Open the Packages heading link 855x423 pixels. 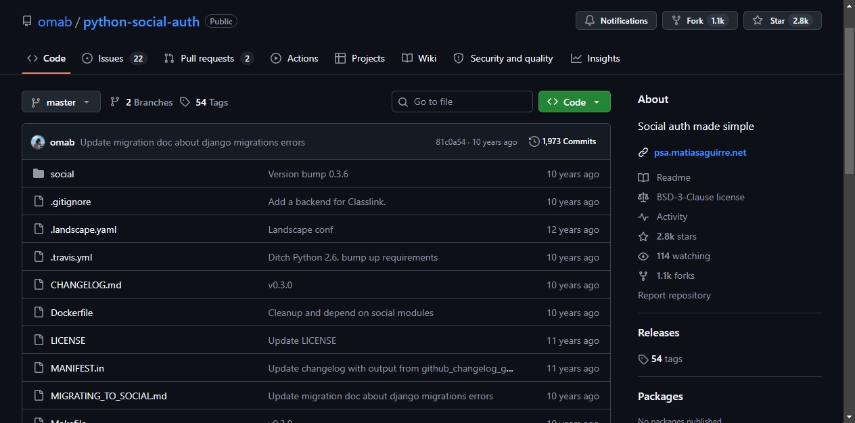(660, 396)
